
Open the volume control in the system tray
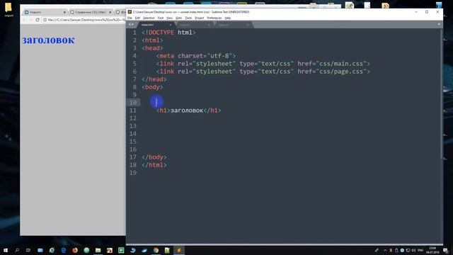(x=413, y=250)
